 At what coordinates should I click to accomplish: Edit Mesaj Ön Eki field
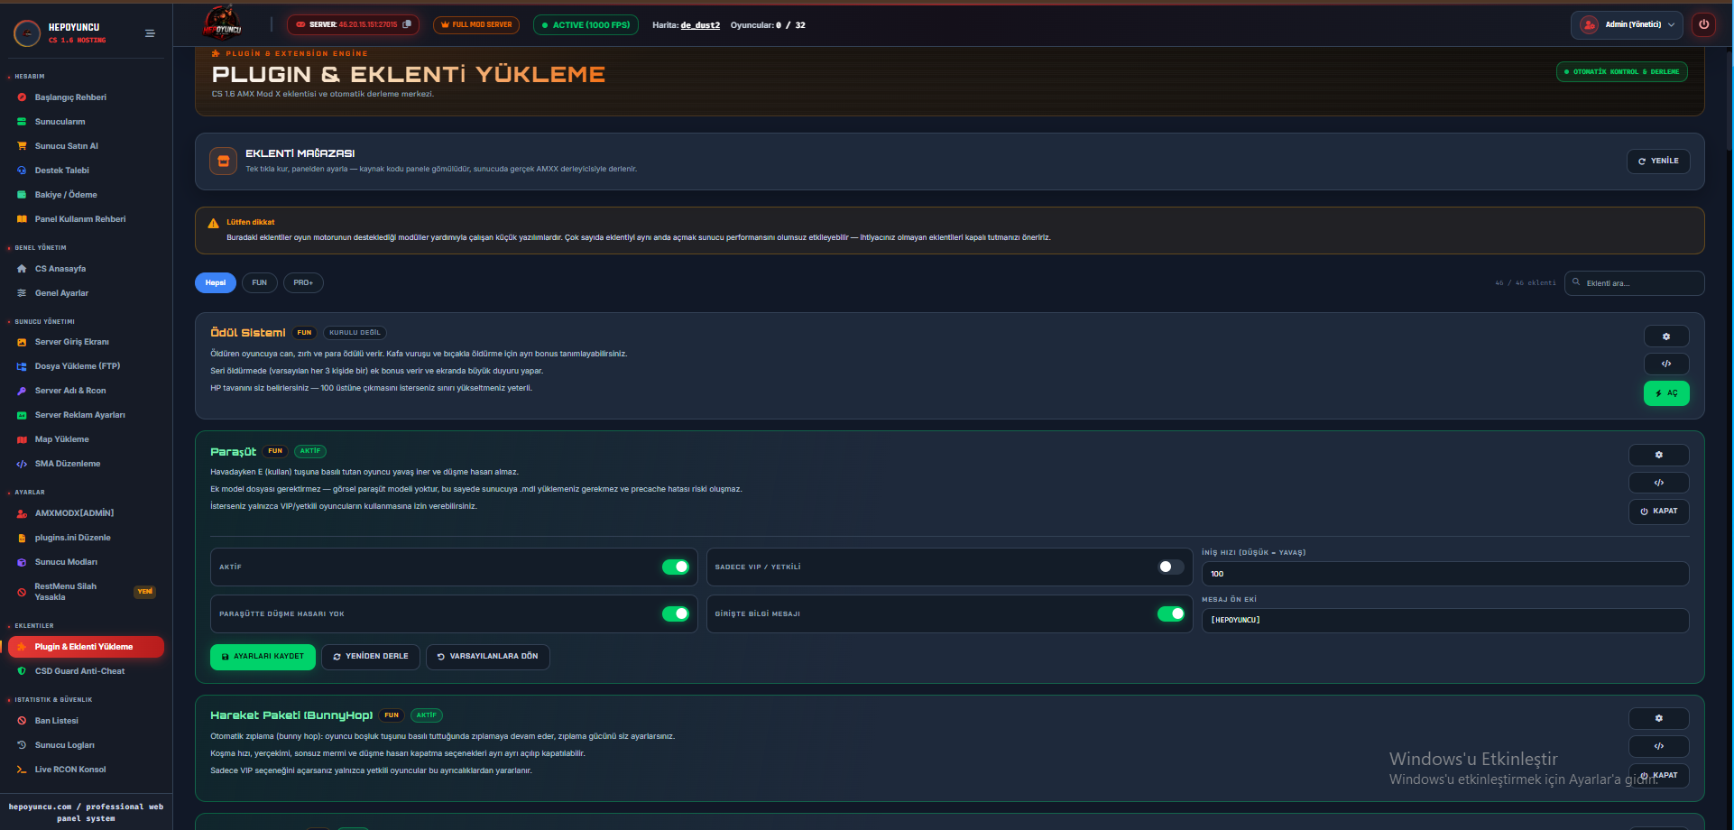1444,621
